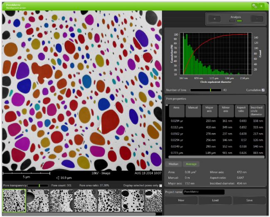Enable Display selected pores only checkbox

click(x=161, y=185)
